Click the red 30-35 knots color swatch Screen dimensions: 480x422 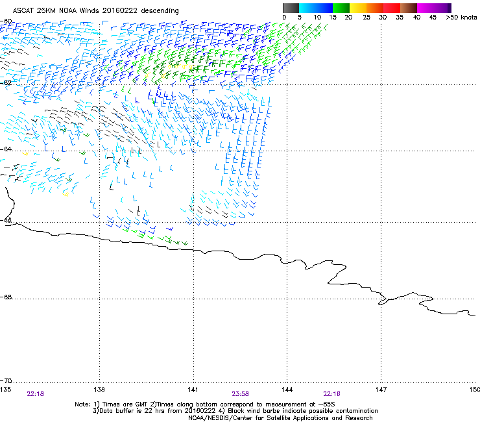click(392, 8)
